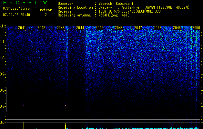Click the HROFFT title text
203x129 pixels.
coord(20,3)
